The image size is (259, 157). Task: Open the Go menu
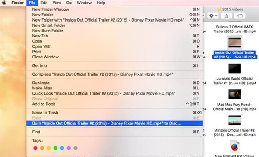coord(69,3)
